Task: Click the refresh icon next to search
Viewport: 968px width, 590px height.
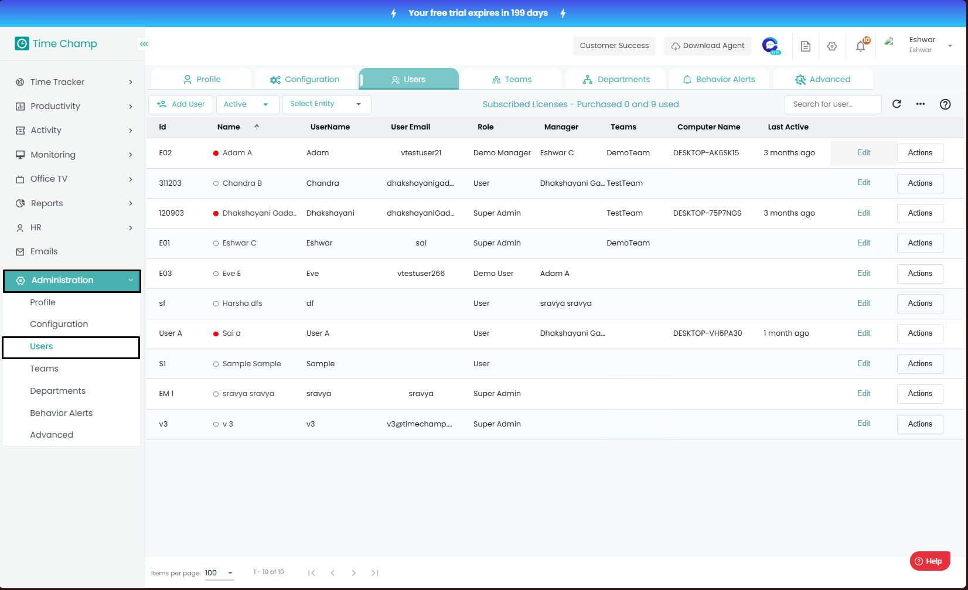Action: [897, 104]
